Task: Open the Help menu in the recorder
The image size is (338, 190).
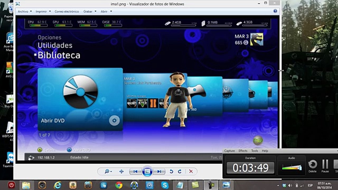Action: coord(265,151)
